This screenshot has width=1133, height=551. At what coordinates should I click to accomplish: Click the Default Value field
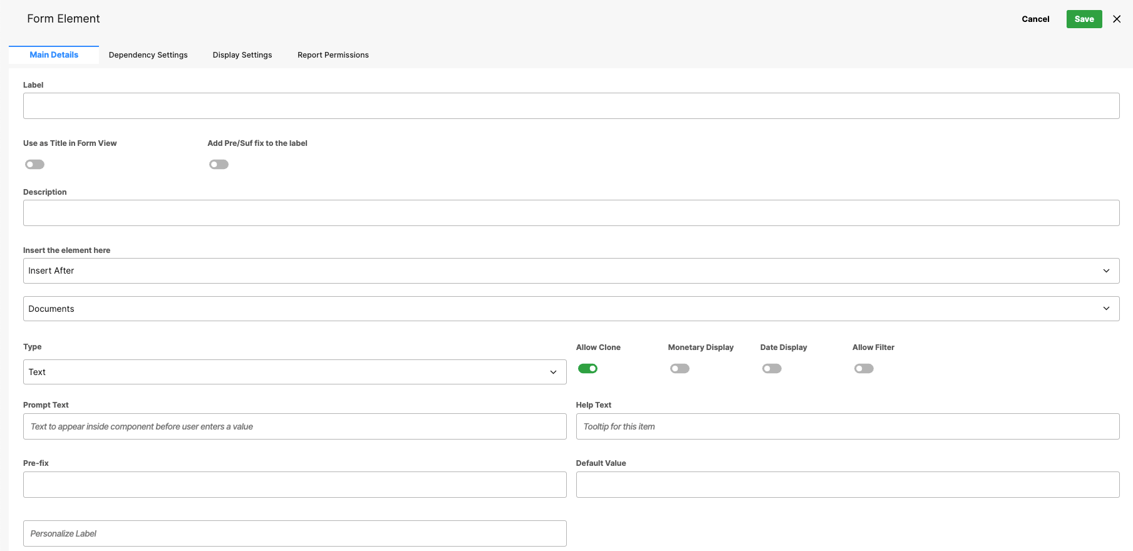[x=848, y=485]
